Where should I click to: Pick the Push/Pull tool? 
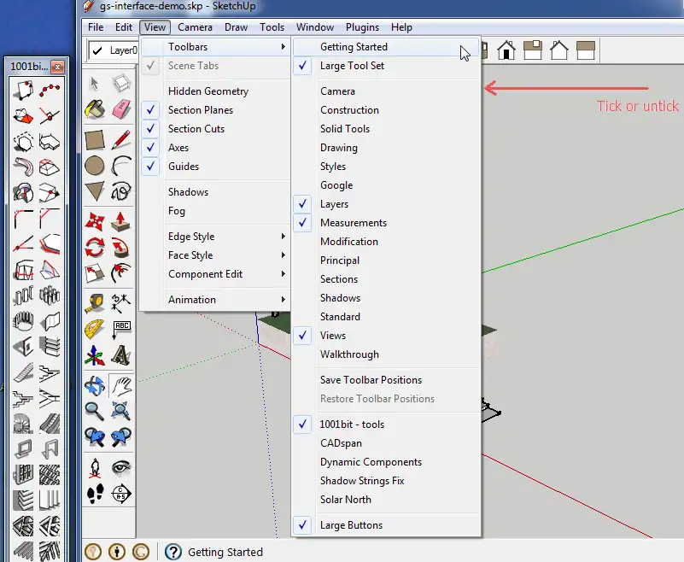(121, 220)
